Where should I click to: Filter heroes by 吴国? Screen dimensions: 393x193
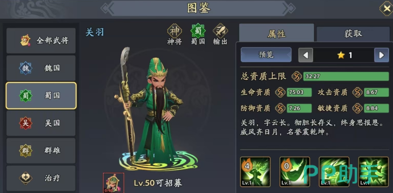pos(41,123)
